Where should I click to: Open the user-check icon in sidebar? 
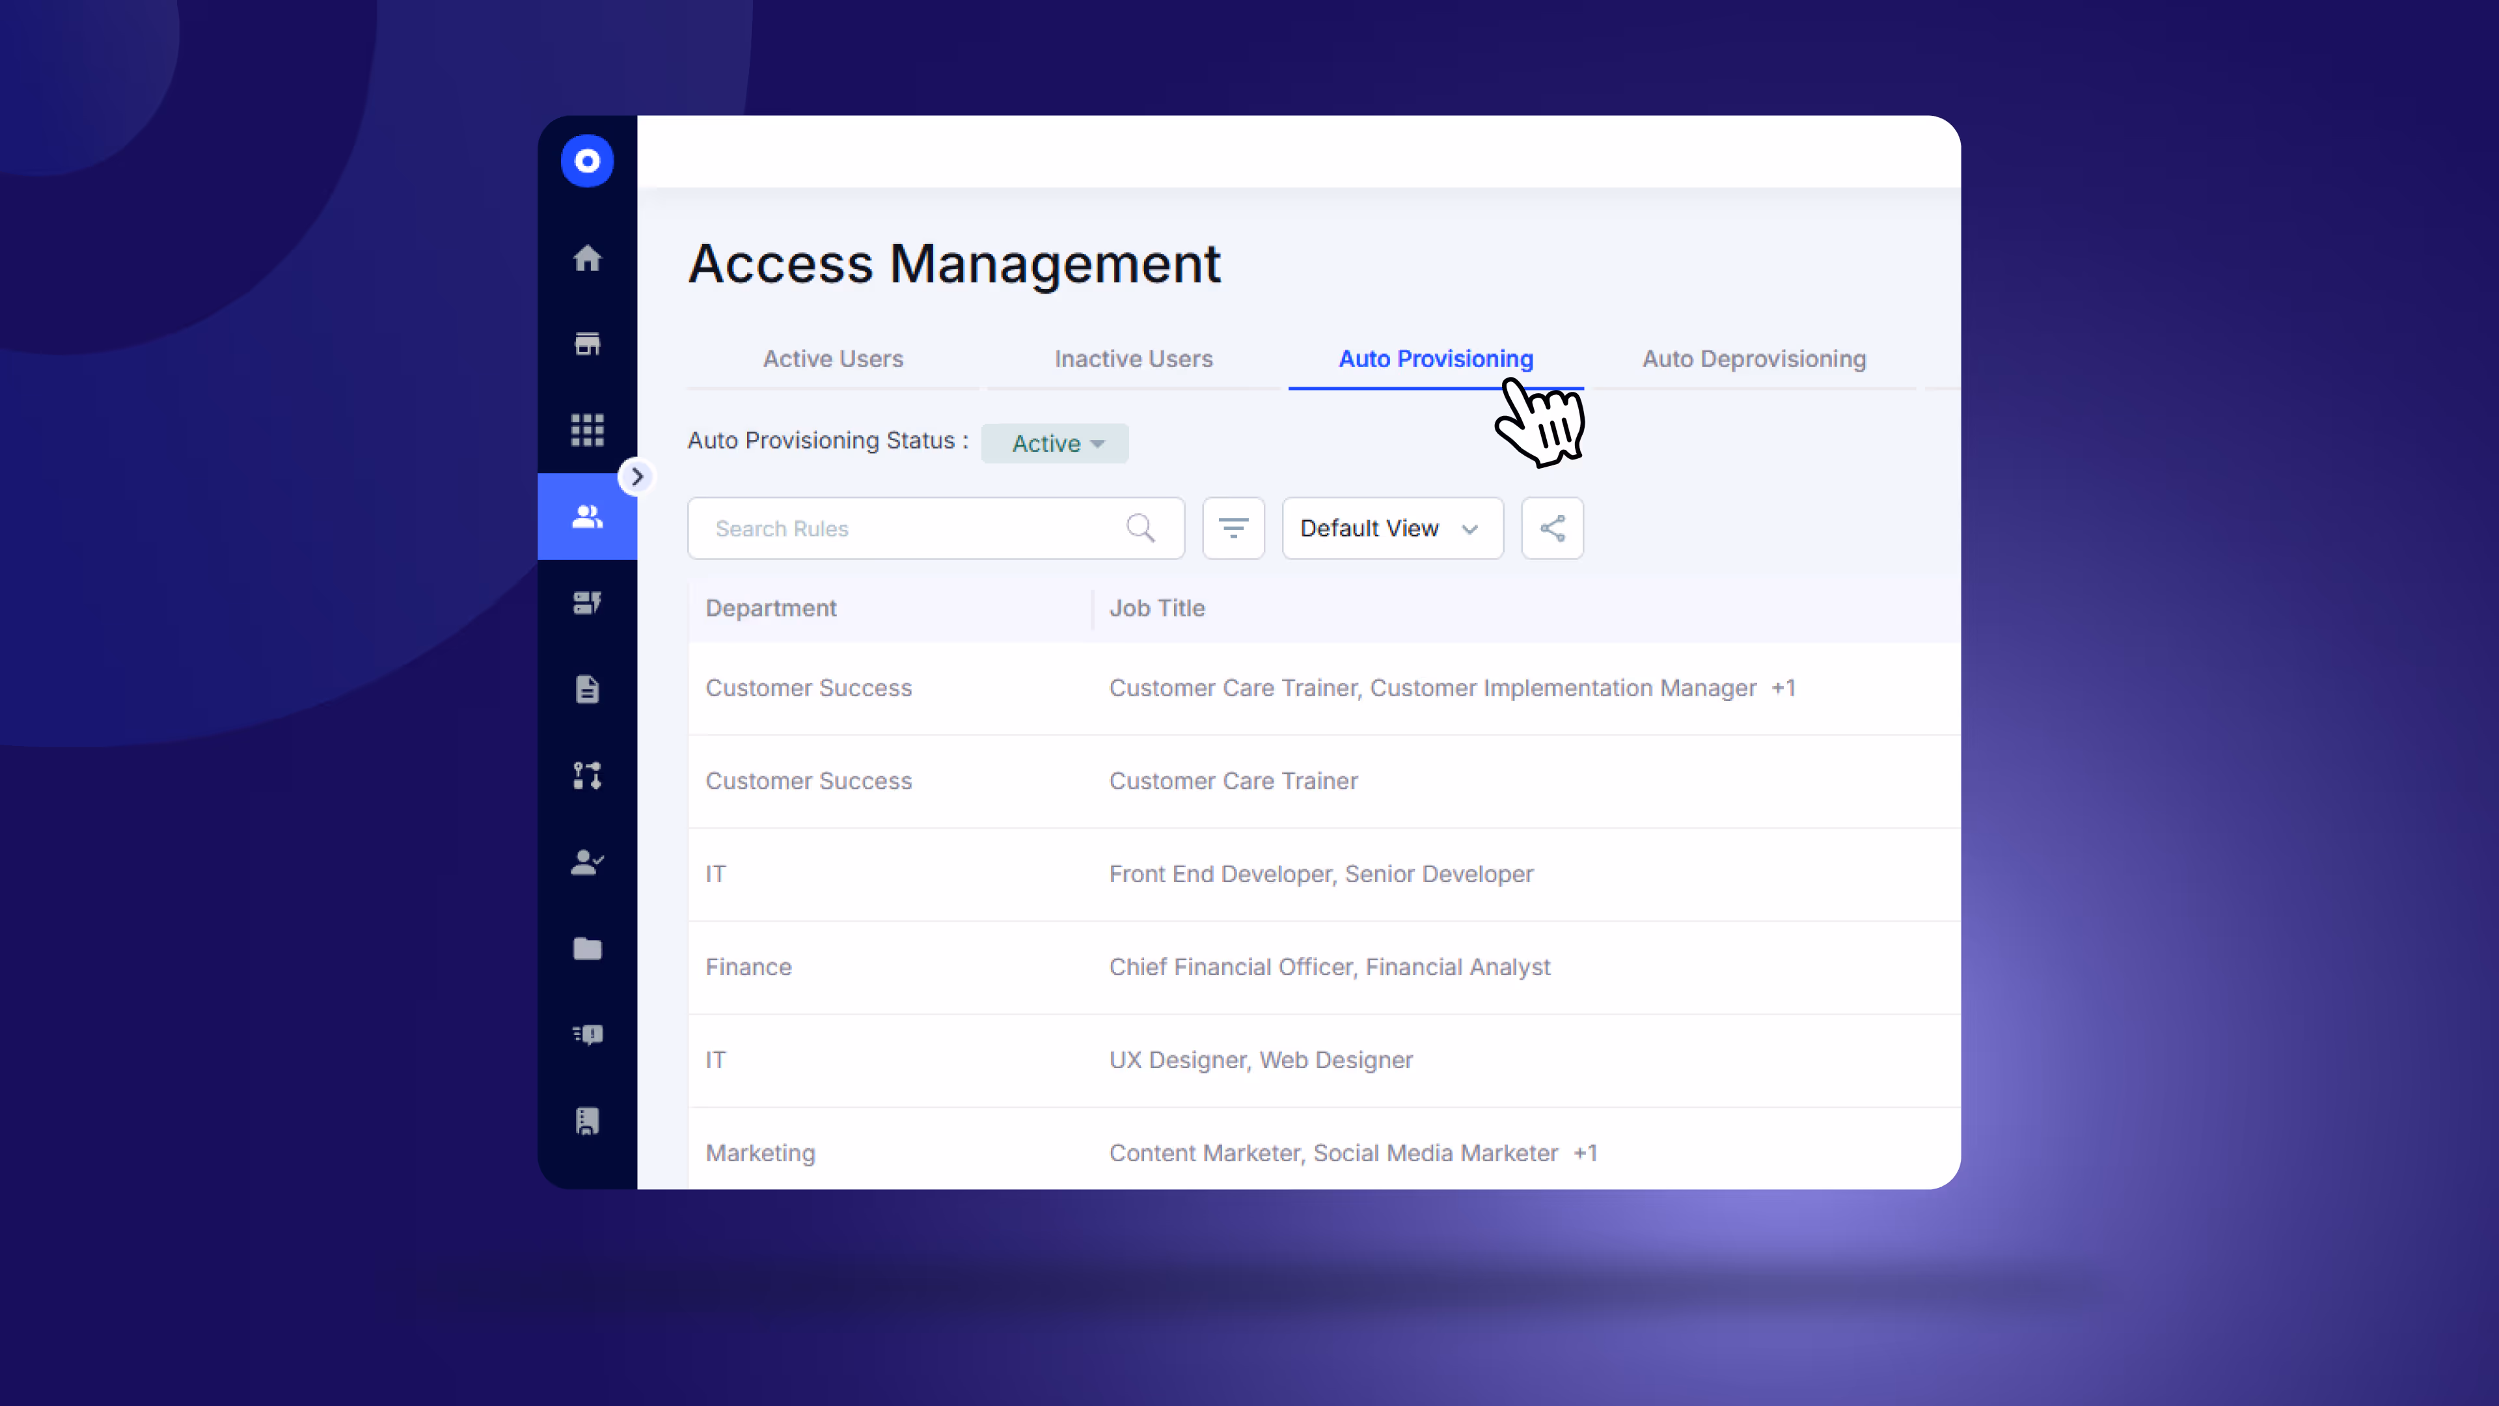coord(587,862)
